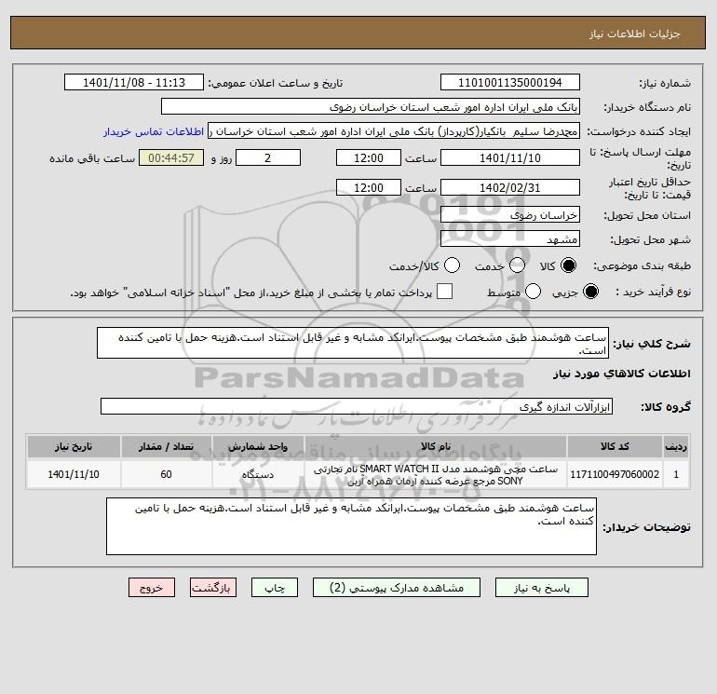Viewport: 717px width, 694px height.
Task: Click the price validity hour 12:00 field
Action: (x=369, y=187)
